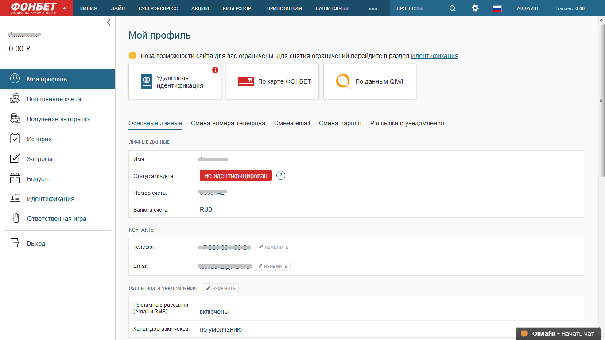Open КИБЕРСПОРТ in the top menu

(238, 8)
